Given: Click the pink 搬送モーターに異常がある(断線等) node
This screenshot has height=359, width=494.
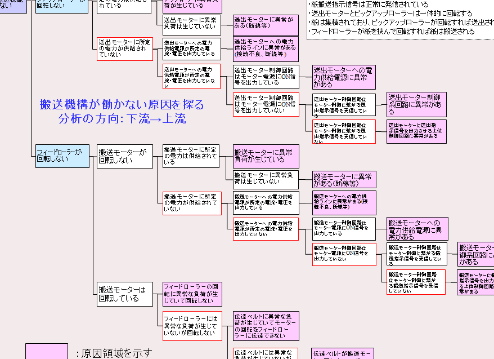Looking at the screenshot, I should [x=344, y=180].
